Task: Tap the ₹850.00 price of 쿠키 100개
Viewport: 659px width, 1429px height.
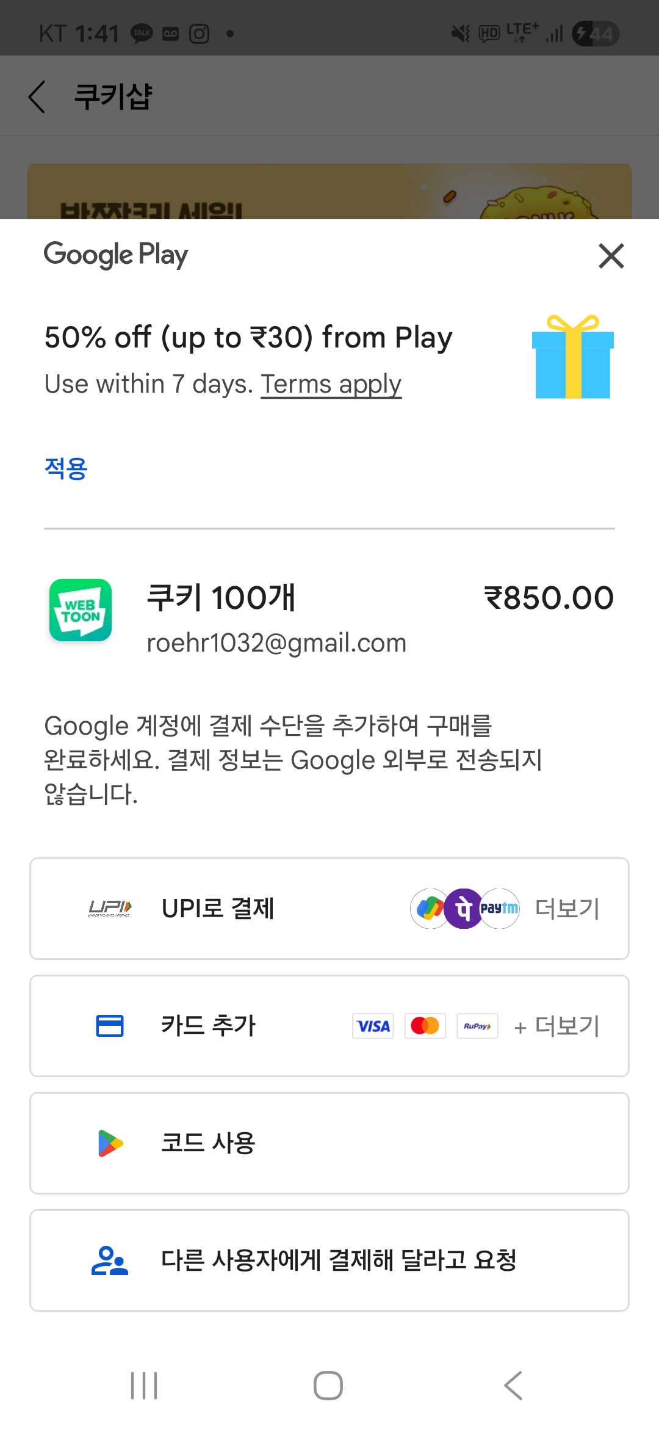Action: (x=549, y=598)
